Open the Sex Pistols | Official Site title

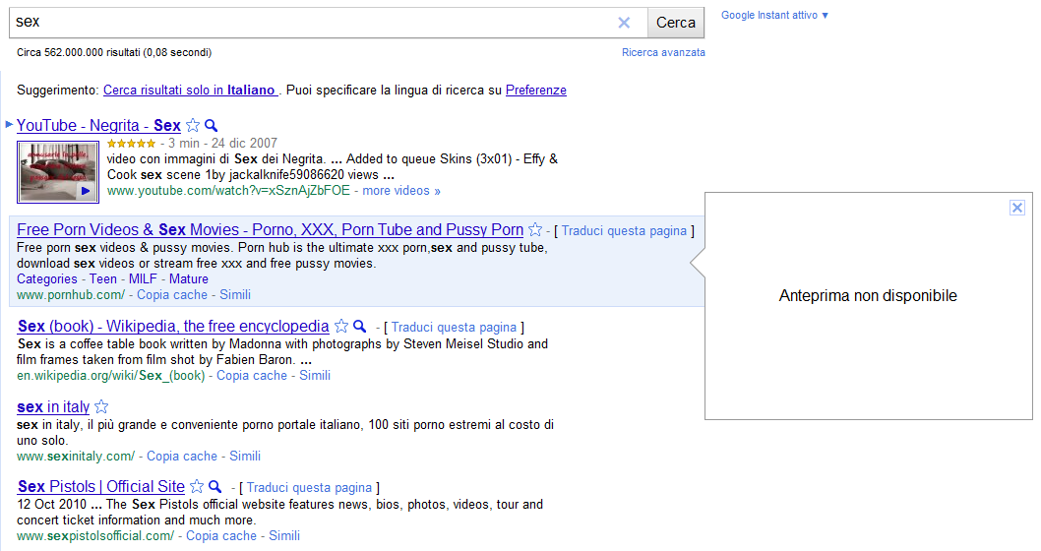[x=101, y=487]
